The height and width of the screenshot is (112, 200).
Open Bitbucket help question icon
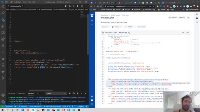[x=92, y=100]
